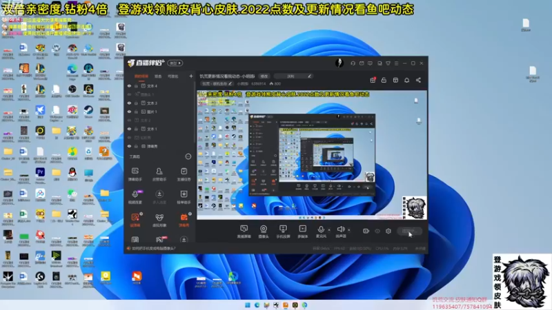Lock the 图片 1 layer
552x310 pixels.
[136, 112]
